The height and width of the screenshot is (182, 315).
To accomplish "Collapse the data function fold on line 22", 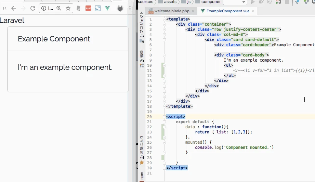I will point(164,127).
